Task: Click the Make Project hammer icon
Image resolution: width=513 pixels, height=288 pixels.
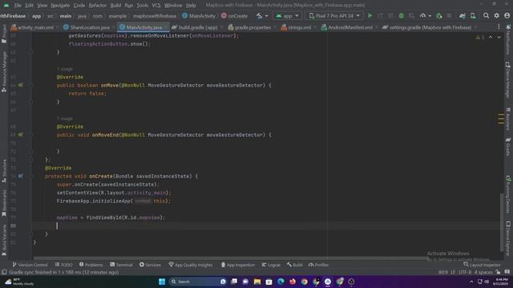Action: point(260,16)
